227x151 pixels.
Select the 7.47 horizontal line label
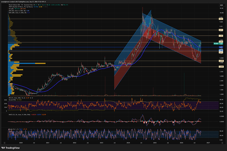[221, 36]
